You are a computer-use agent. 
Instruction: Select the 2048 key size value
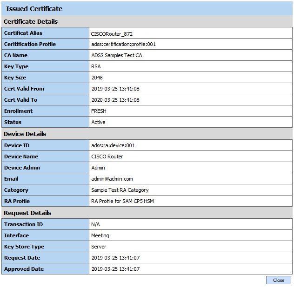(97, 78)
